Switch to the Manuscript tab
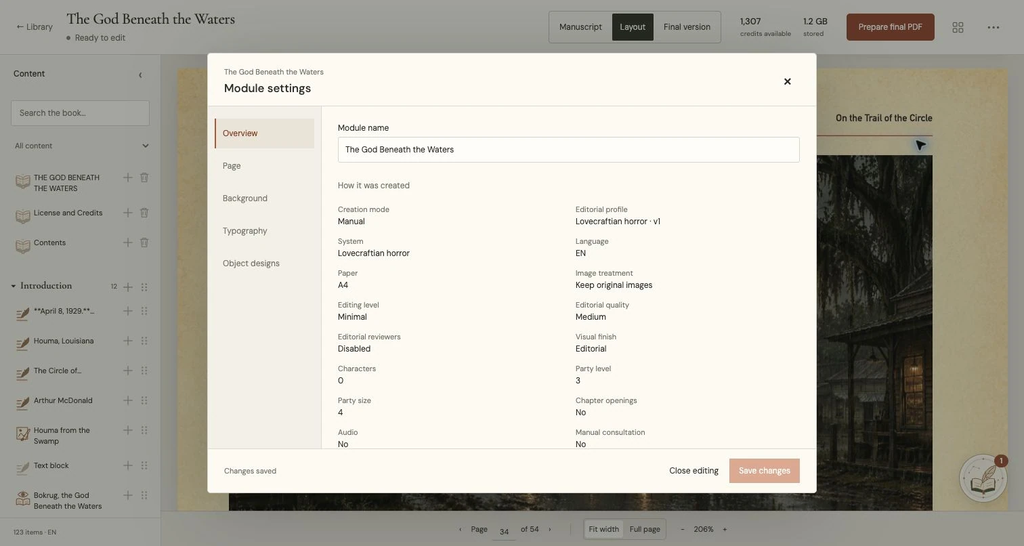Viewport: 1024px width, 546px height. pos(580,27)
